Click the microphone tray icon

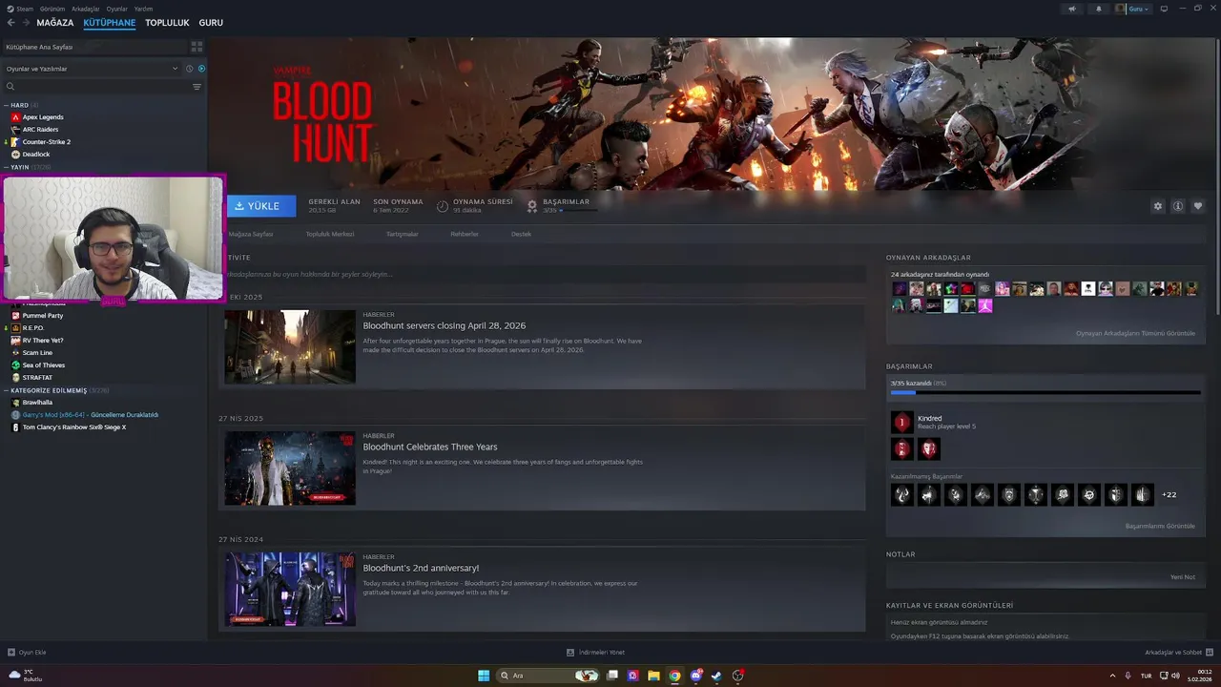click(x=1128, y=676)
